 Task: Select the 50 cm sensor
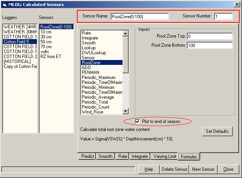coord(46,42)
